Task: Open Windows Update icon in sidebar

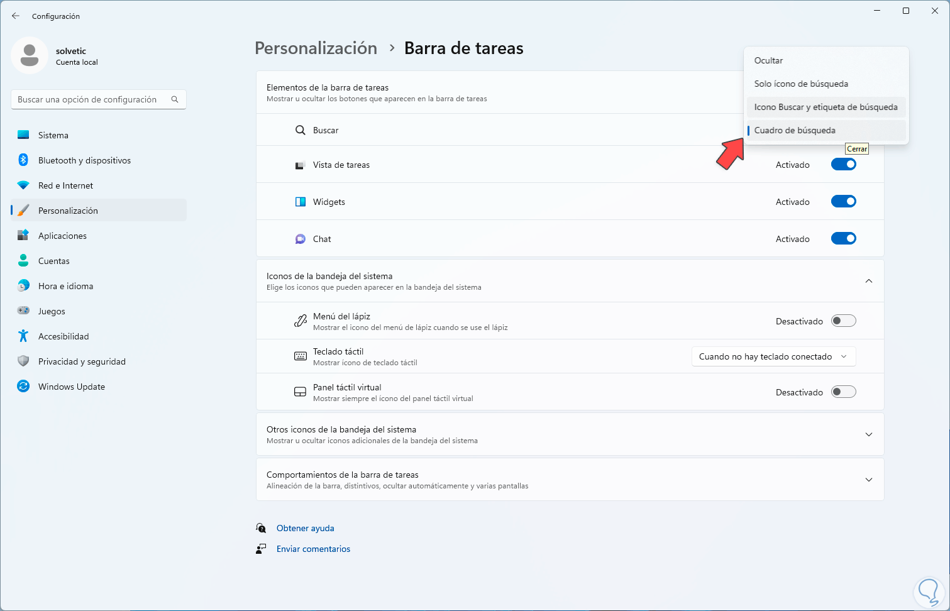Action: (23, 387)
